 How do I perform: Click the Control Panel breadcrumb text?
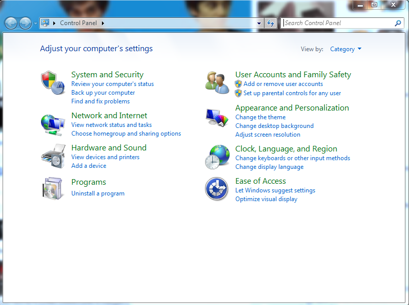click(78, 23)
